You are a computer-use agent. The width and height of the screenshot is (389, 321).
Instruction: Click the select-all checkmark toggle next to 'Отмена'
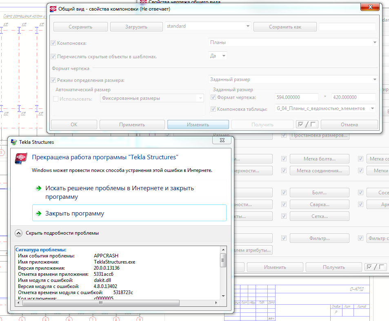307,124
